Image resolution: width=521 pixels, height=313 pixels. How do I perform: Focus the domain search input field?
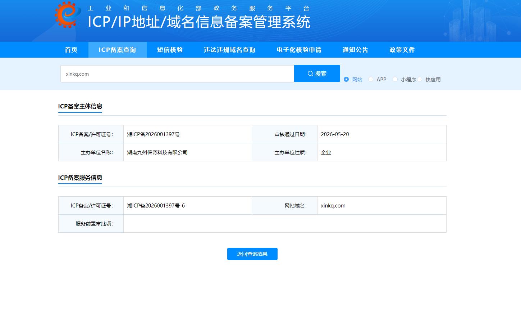point(177,74)
